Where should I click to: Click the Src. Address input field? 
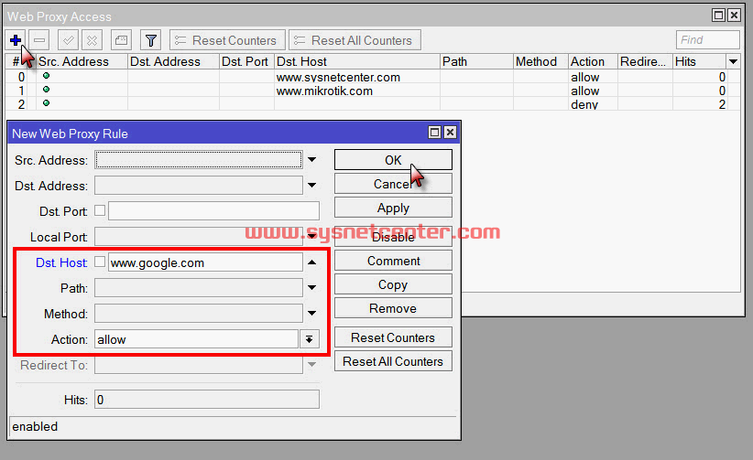click(199, 160)
